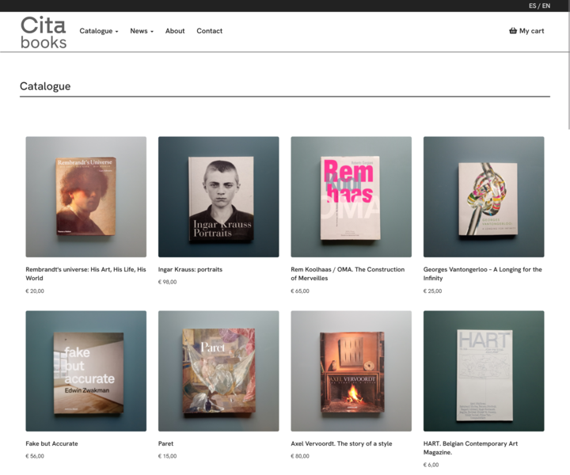Click the € 80,00 price

(300, 456)
